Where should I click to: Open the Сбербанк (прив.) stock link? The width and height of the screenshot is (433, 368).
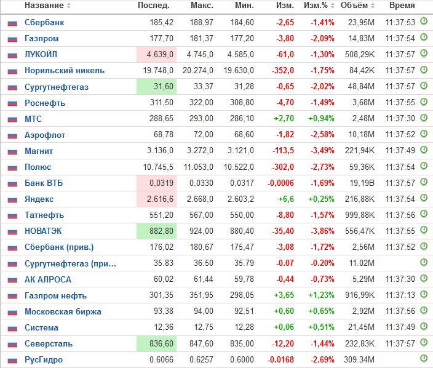[x=59, y=247]
